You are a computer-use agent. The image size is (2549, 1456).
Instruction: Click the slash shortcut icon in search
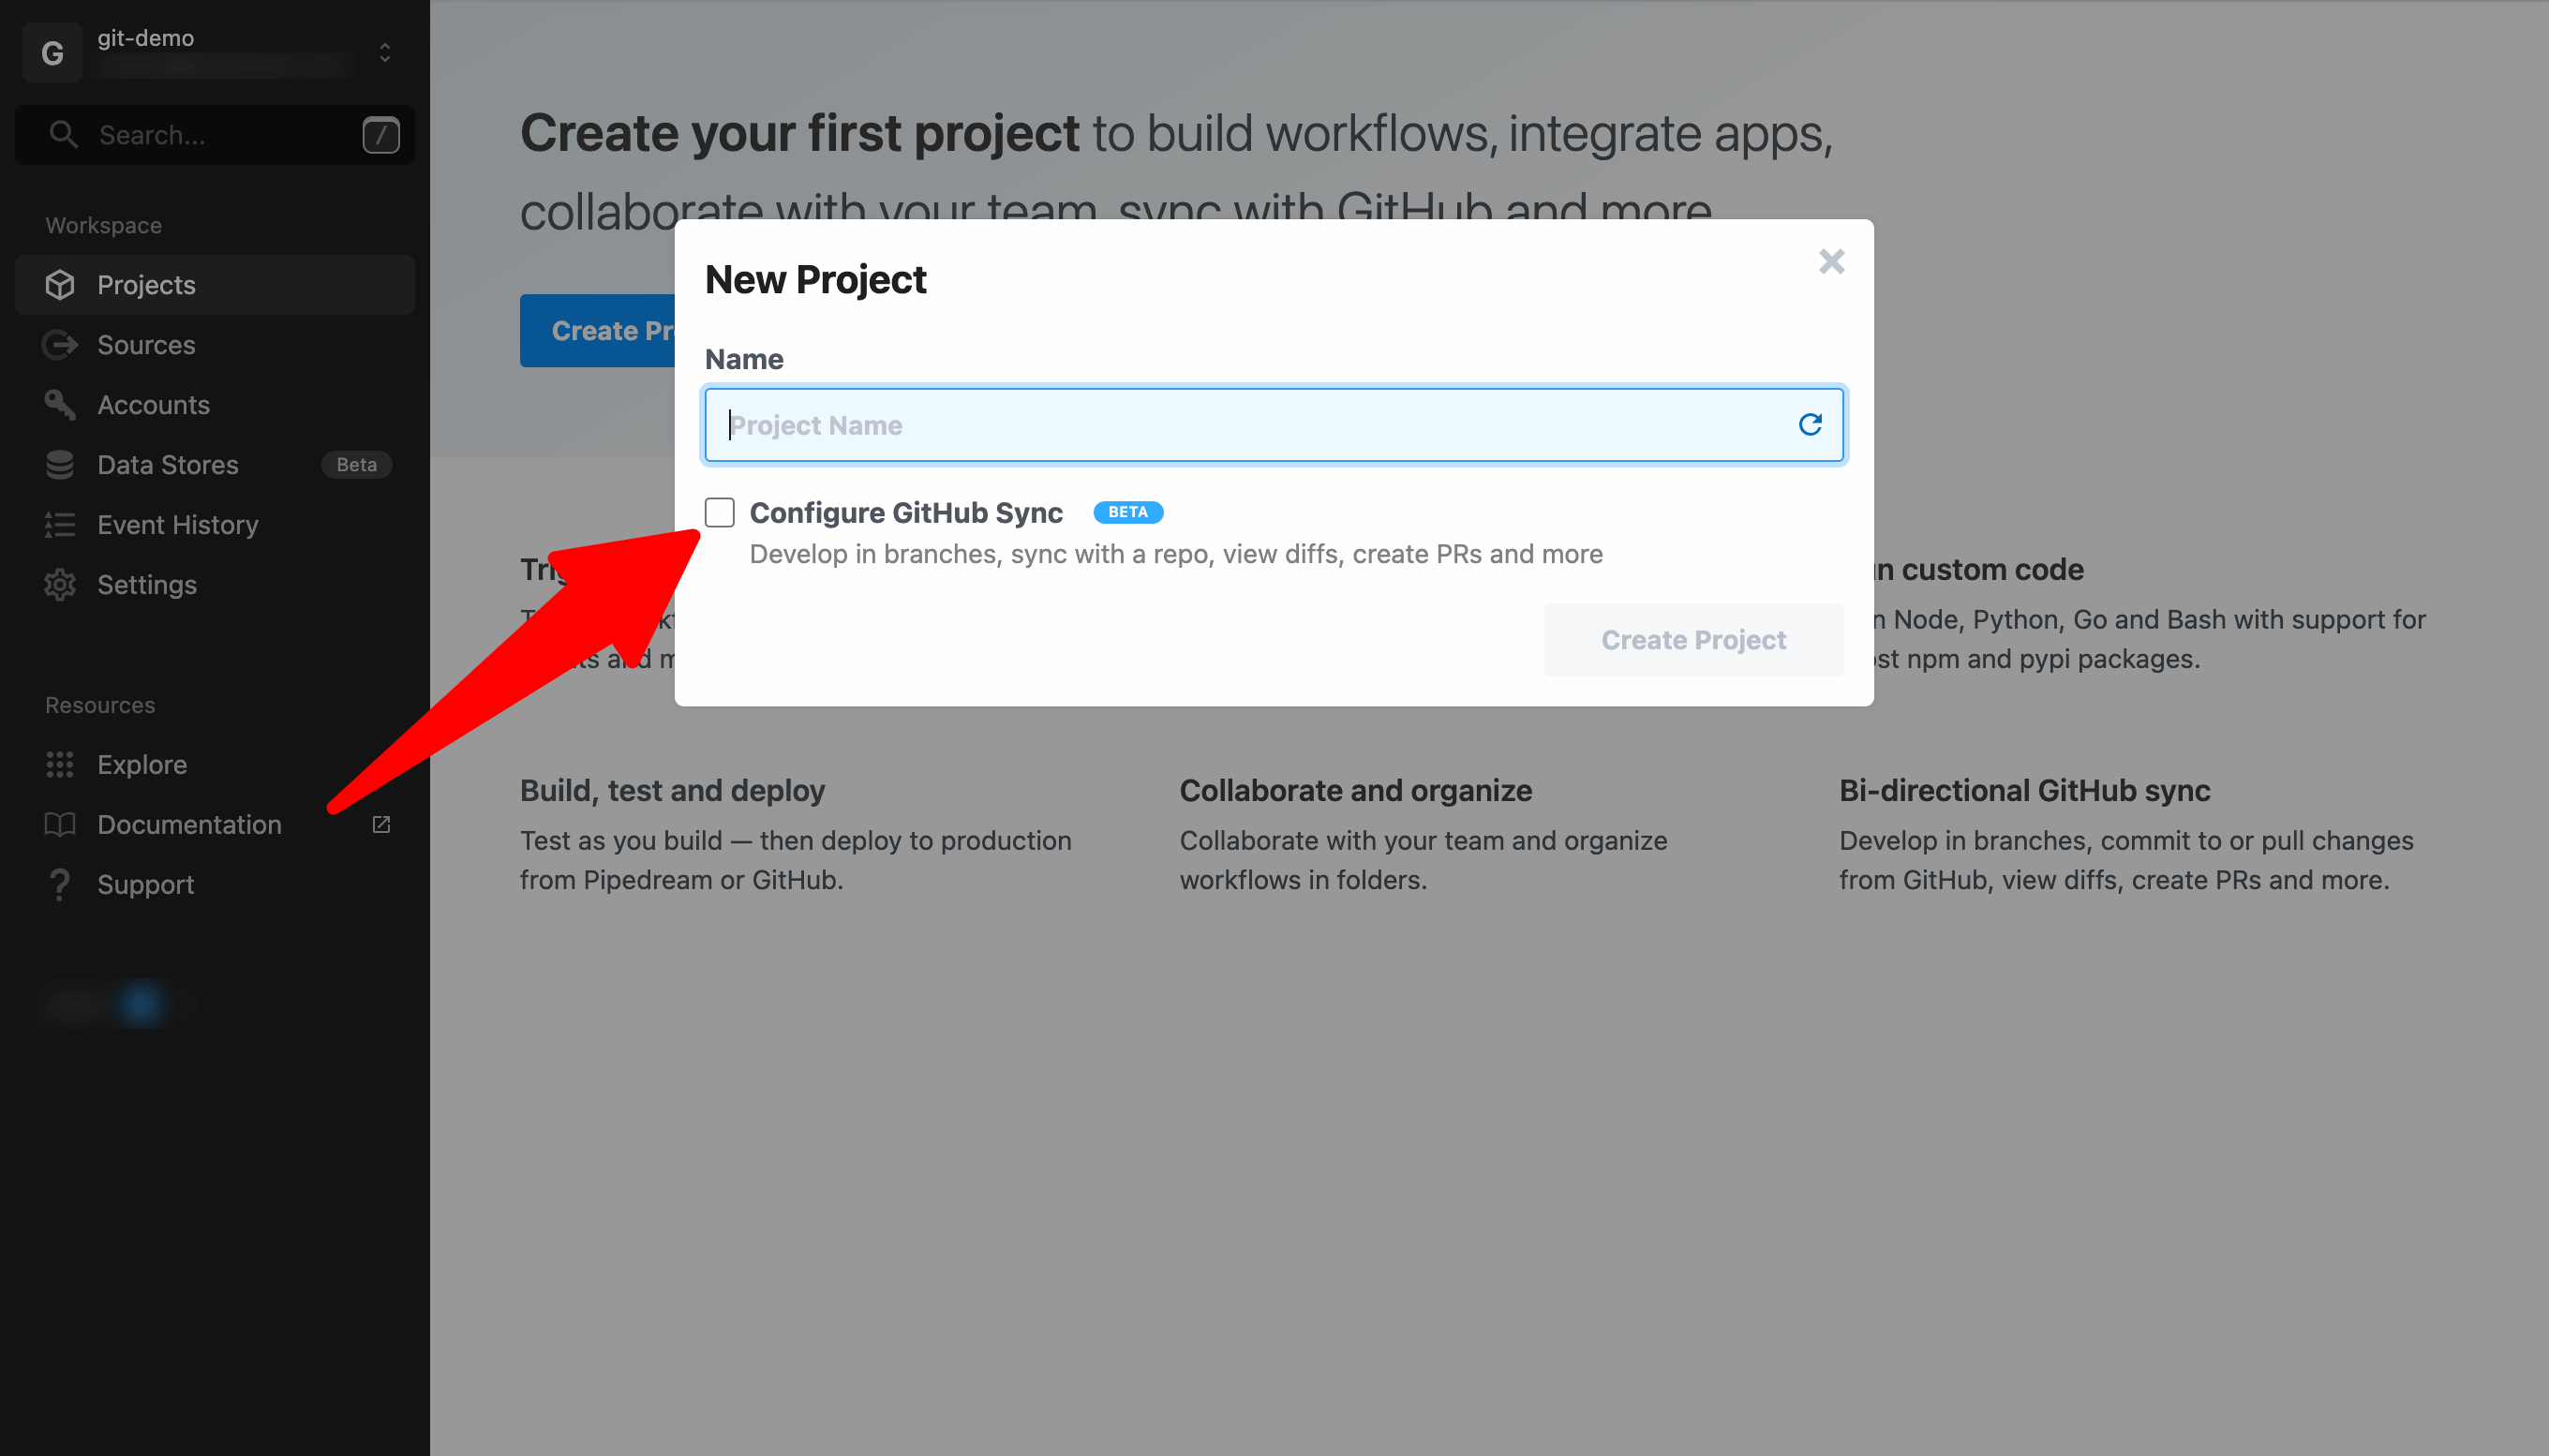coord(381,135)
